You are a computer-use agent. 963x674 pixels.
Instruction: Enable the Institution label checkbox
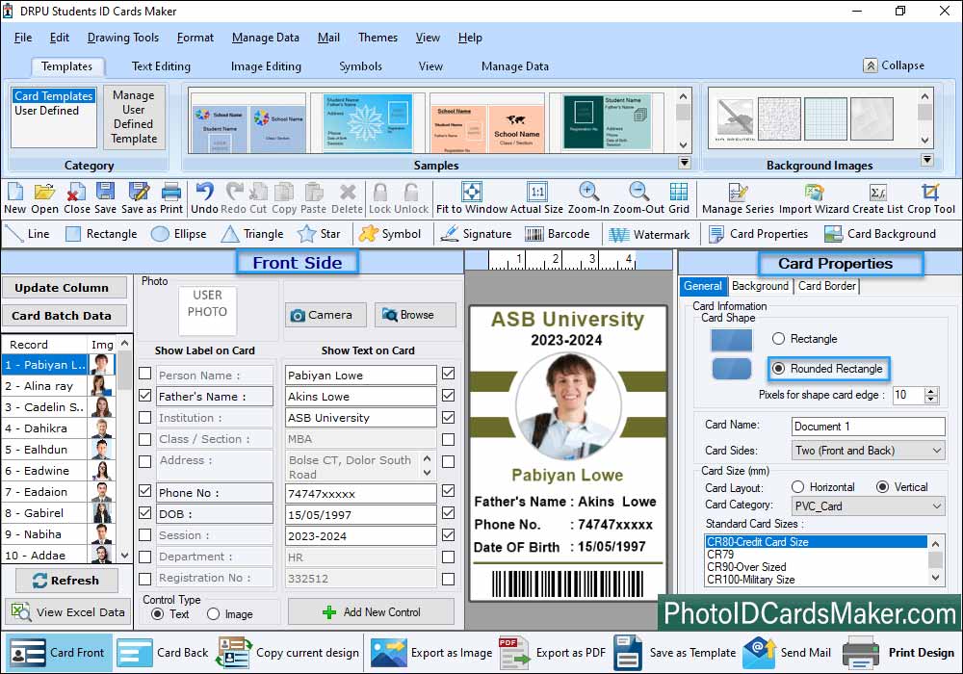(145, 418)
